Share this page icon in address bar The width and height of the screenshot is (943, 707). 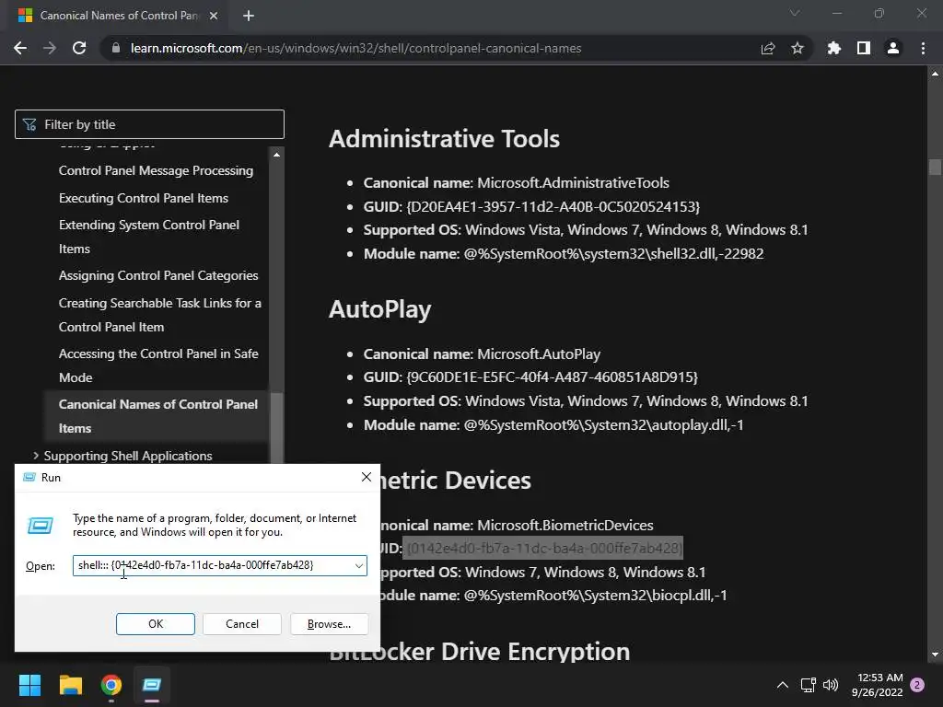coord(768,48)
